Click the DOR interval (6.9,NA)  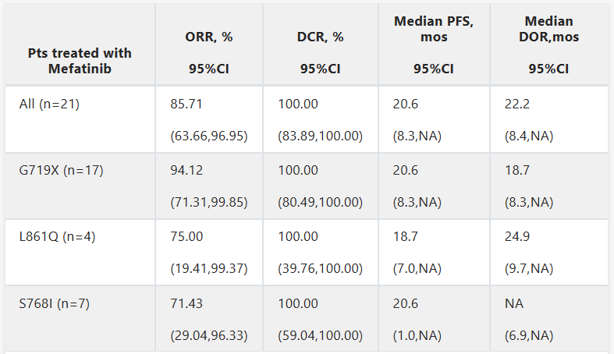click(529, 336)
